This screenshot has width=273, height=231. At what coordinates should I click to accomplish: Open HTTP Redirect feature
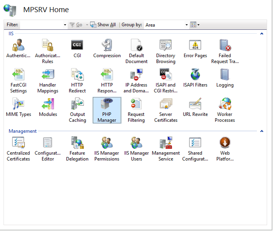[77, 81]
